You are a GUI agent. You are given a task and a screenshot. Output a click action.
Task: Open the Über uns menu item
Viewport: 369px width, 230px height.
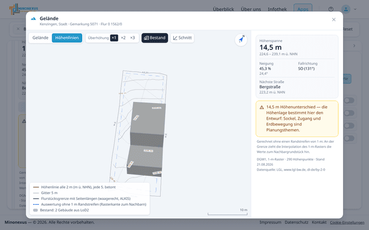point(251,9)
